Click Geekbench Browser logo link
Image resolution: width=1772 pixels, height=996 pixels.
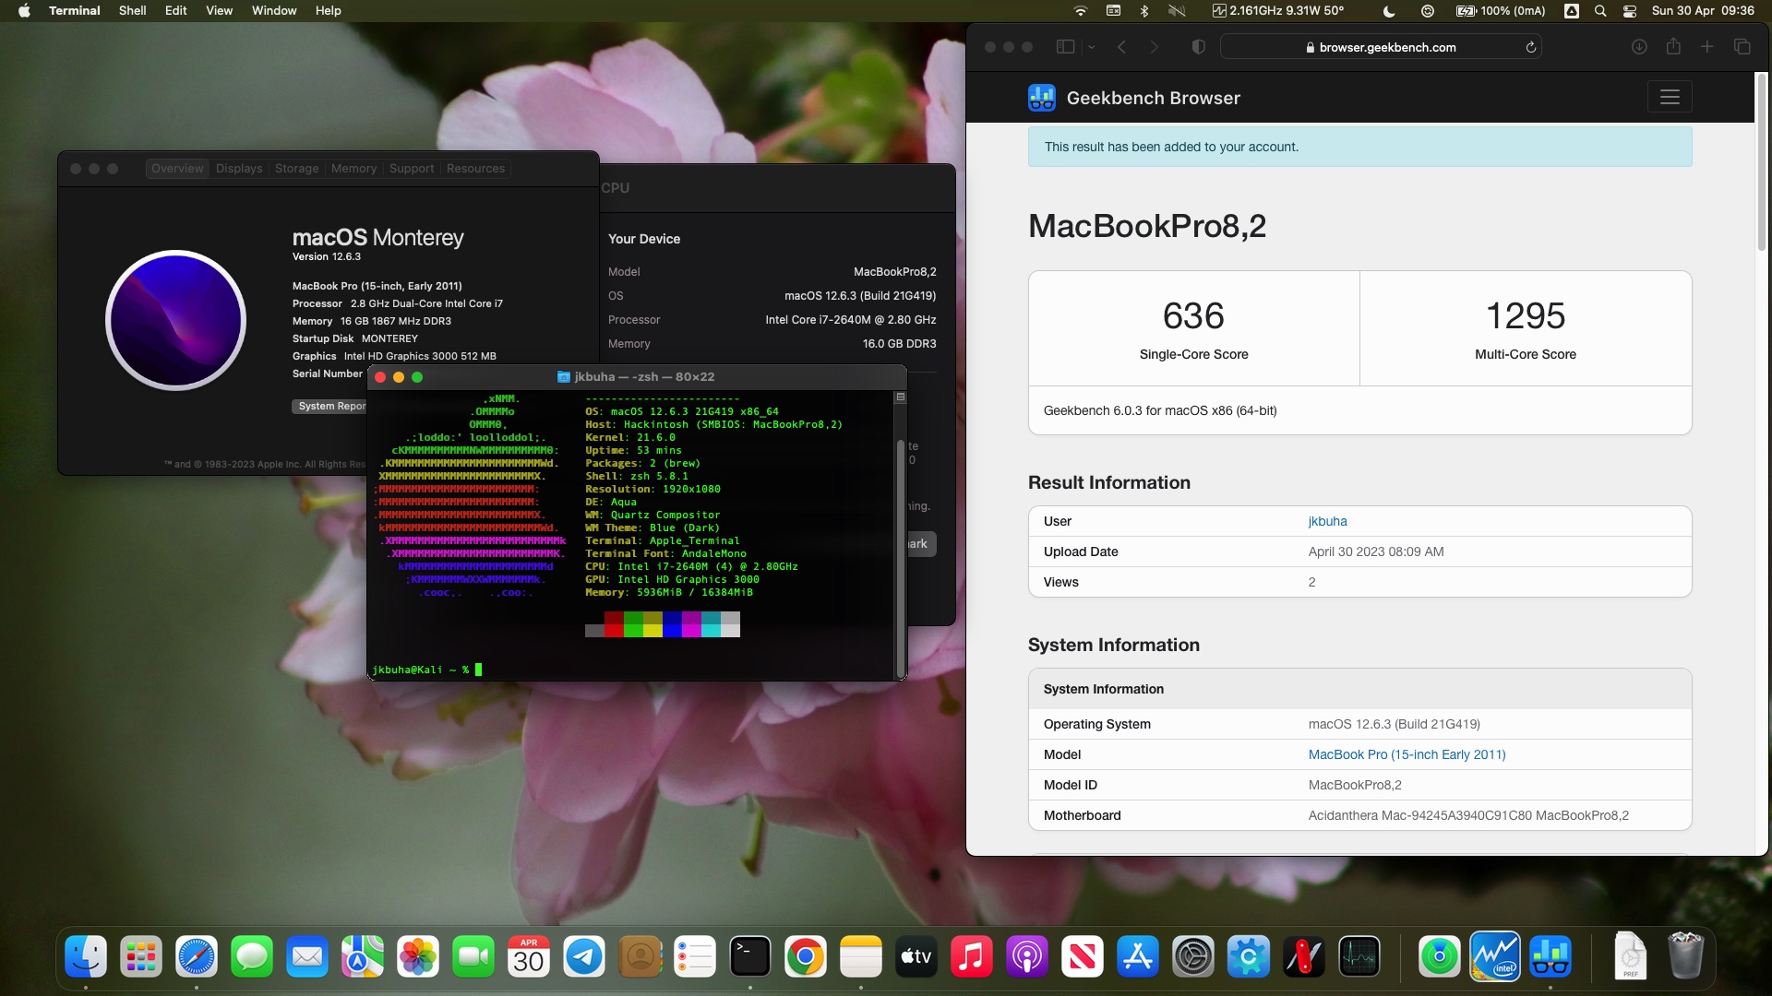pos(1134,98)
